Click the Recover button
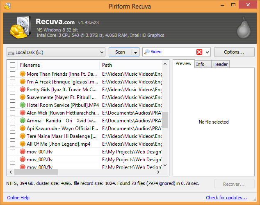The height and width of the screenshot is (205, 260). click(234, 184)
